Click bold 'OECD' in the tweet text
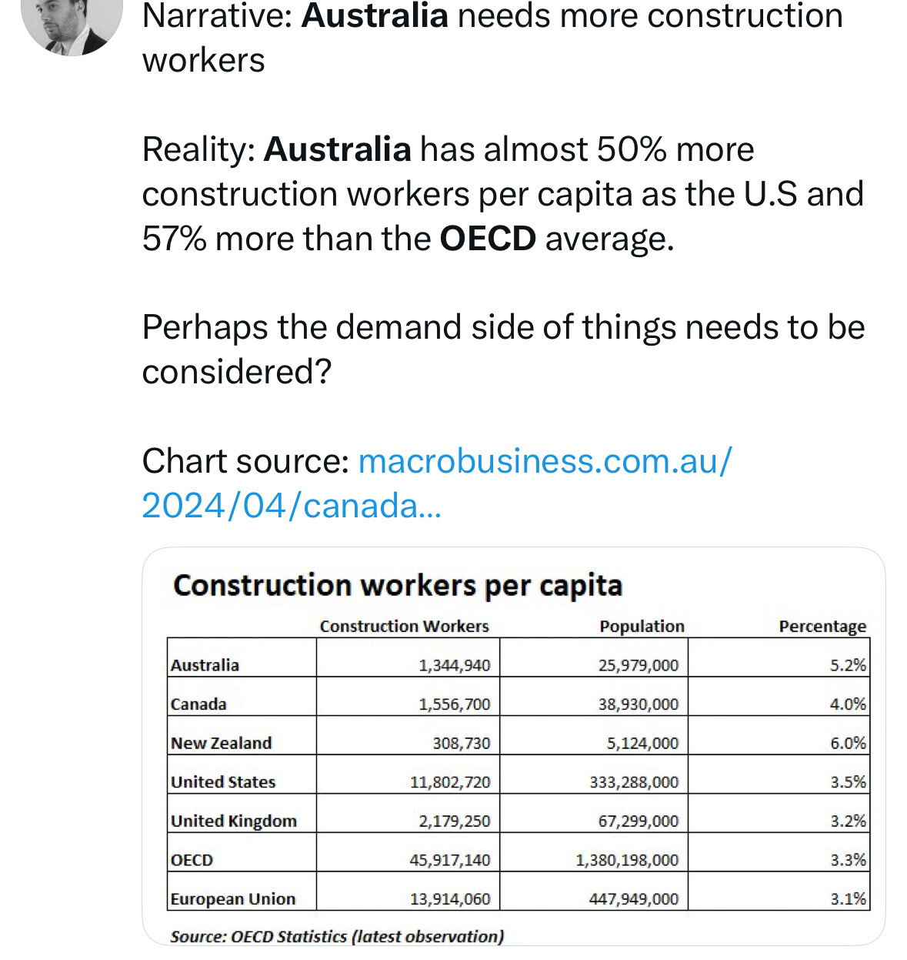 click(x=488, y=239)
